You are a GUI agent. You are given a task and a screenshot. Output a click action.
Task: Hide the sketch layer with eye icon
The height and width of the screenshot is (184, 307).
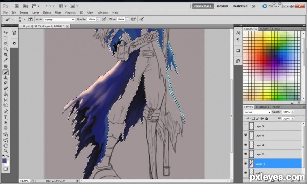245,173
